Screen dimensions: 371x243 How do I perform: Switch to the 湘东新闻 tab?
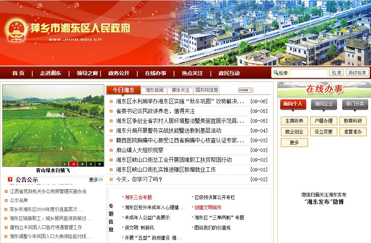(154, 90)
